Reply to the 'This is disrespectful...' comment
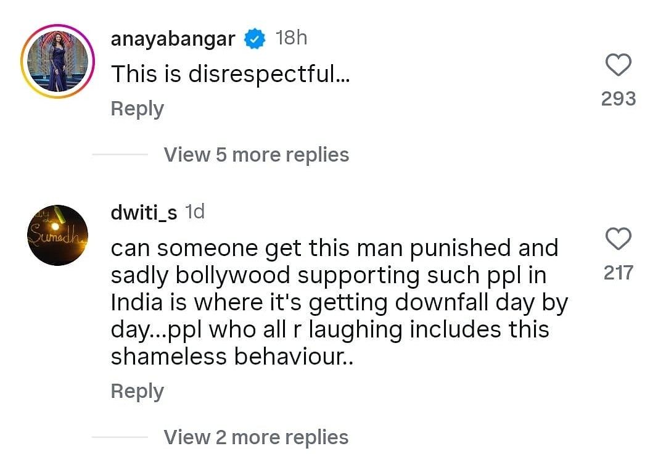Screen dimensions: 666x467 click(137, 109)
